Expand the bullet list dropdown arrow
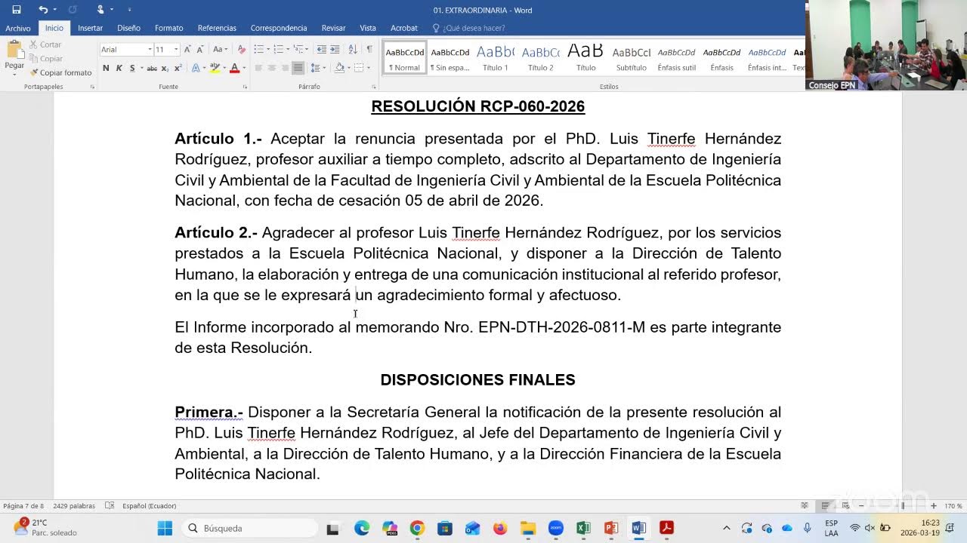The width and height of the screenshot is (967, 543). [268, 49]
